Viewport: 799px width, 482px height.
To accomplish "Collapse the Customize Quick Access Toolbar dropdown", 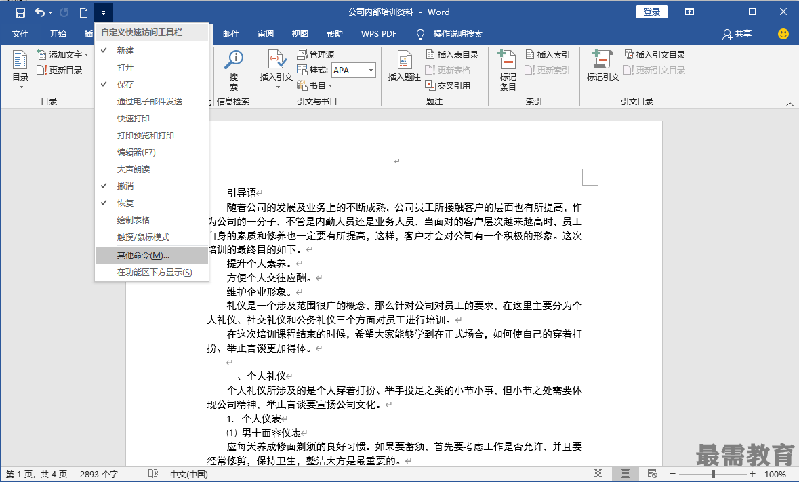I will [103, 13].
